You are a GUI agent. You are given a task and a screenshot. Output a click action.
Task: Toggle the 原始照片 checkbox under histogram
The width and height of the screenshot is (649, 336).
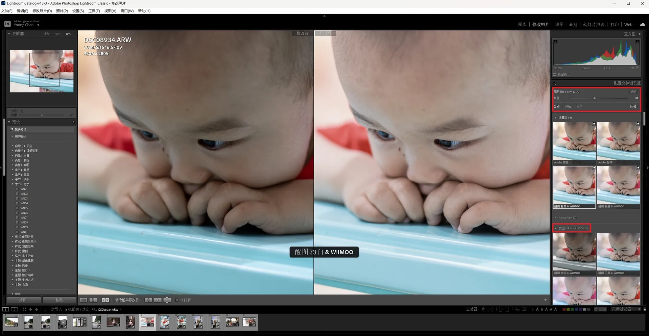pyautogui.click(x=555, y=75)
